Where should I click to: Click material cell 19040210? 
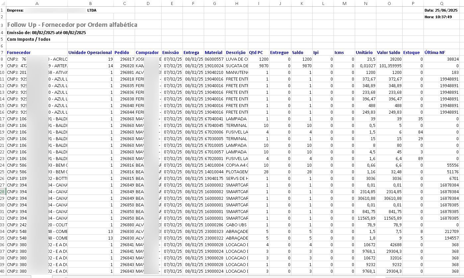(214, 72)
